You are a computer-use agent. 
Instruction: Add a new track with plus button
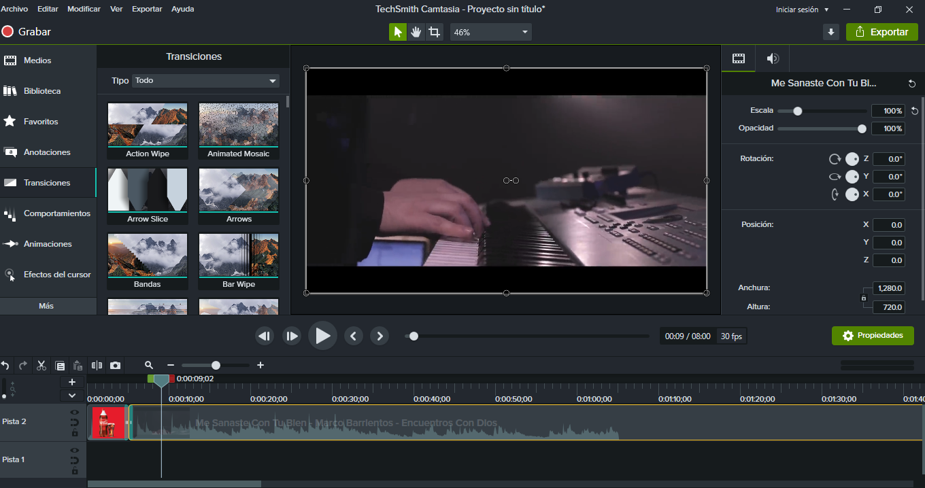(x=72, y=382)
